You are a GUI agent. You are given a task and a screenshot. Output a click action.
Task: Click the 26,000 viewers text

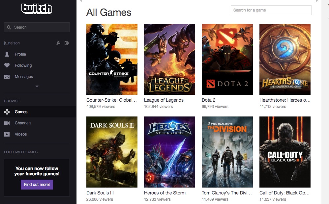point(100,199)
